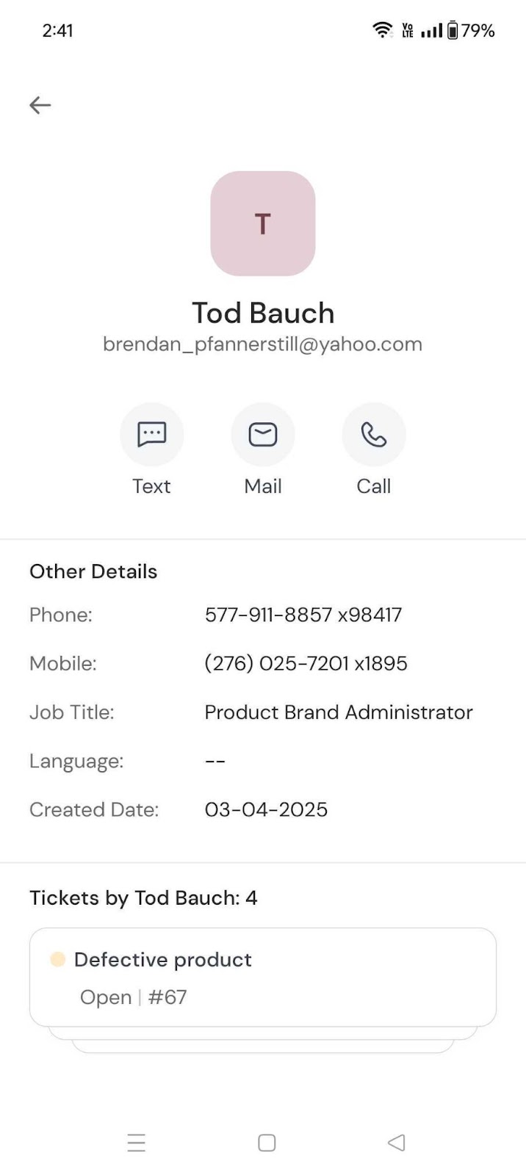Viewport: 526px width, 1175px height.
Task: Select the Tod Bauch name heading
Action: tap(263, 313)
